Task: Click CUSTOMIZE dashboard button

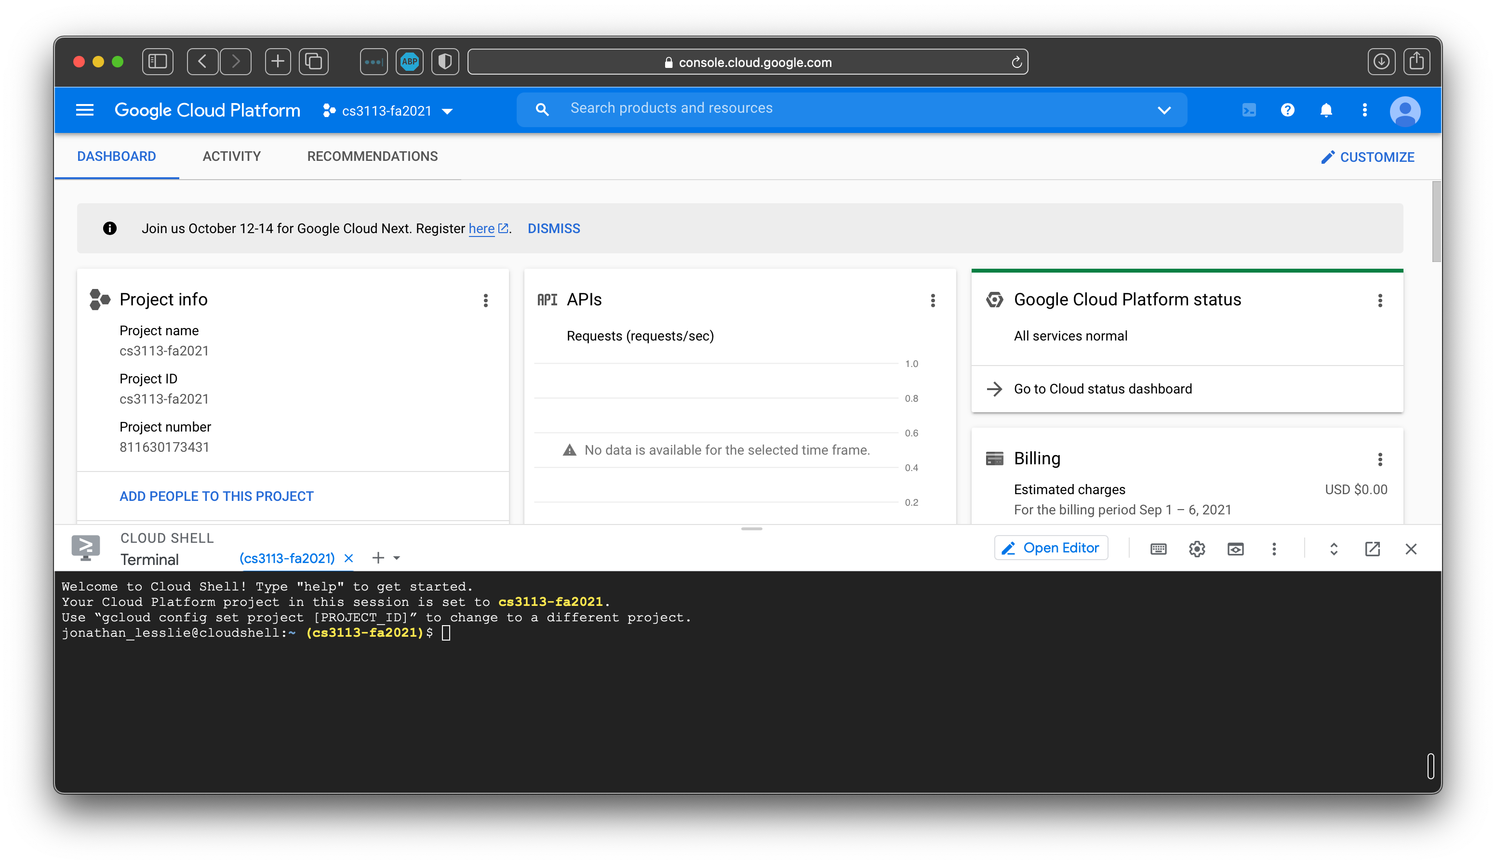Action: (1368, 156)
